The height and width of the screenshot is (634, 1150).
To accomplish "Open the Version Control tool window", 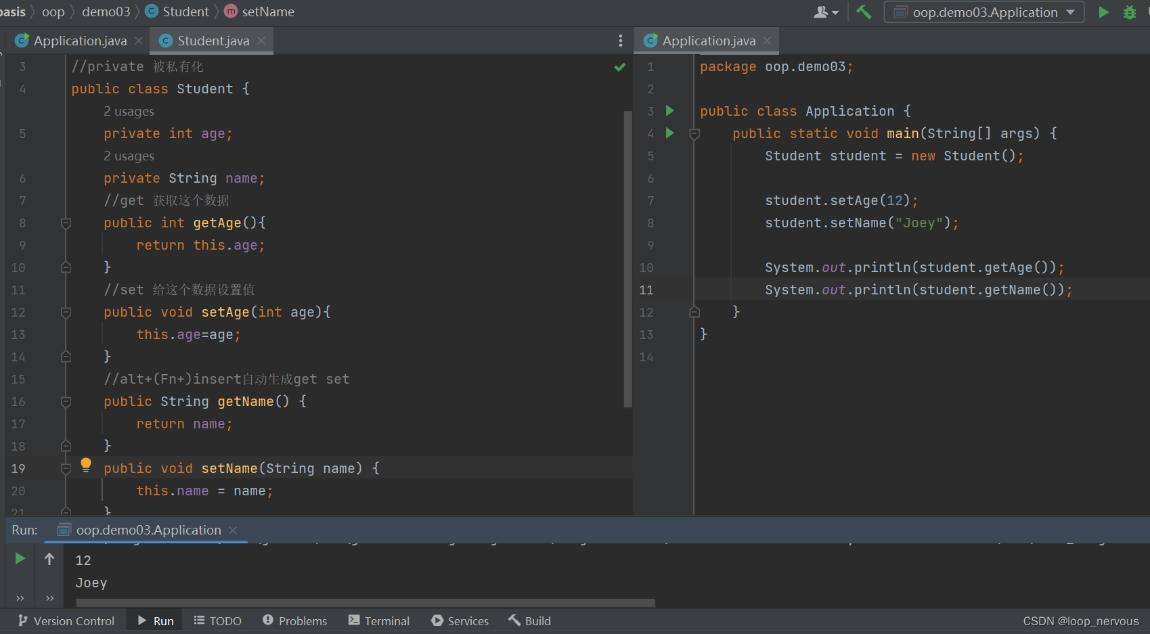I will tap(66, 620).
